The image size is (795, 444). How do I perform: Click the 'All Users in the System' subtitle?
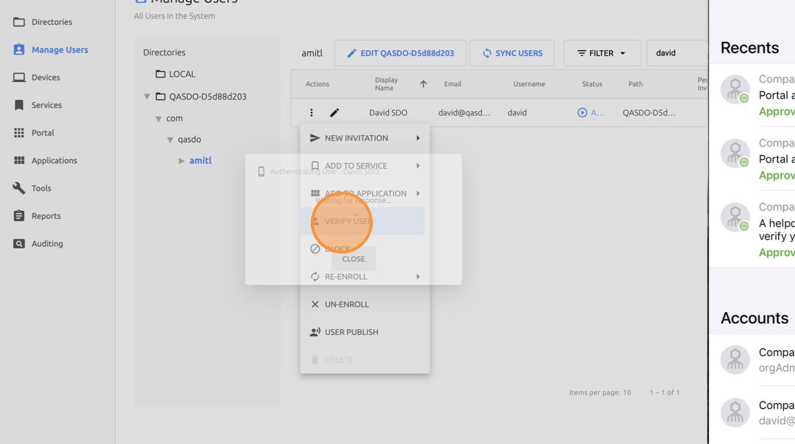(x=174, y=16)
